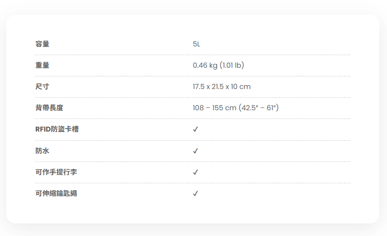Click the 背帶長度 label
The height and width of the screenshot is (236, 387).
[49, 108]
